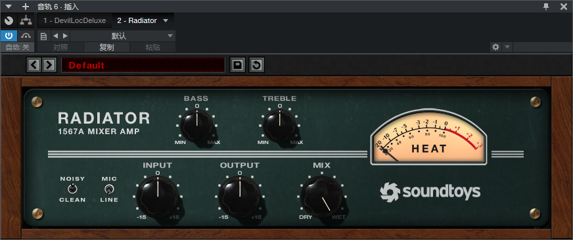Viewport: 573px width, 240px height.
Task: Flip the MIC/LINE switch
Action: point(109,189)
